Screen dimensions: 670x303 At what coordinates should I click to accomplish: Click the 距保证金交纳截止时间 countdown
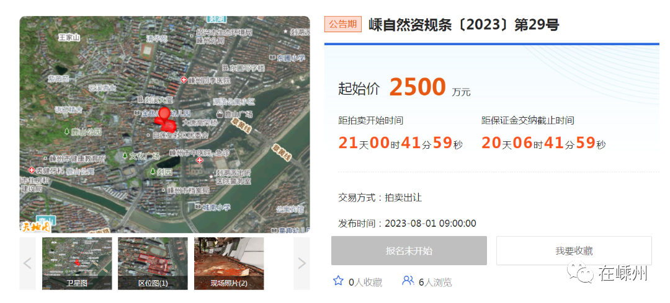tap(543, 144)
